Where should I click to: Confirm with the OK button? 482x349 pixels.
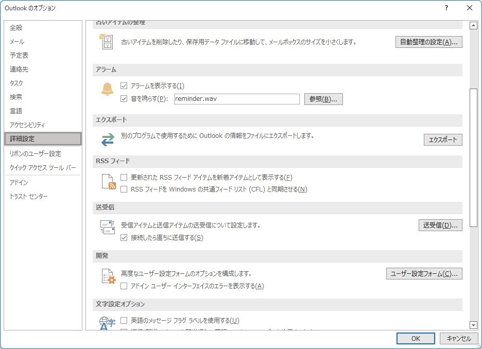pos(416,339)
